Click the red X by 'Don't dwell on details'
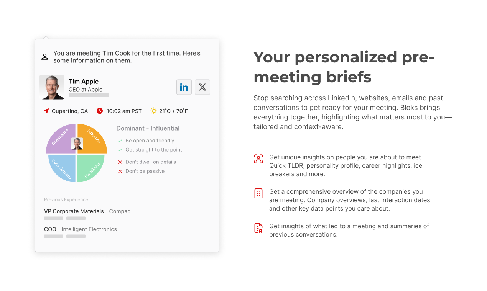The width and height of the screenshot is (487, 291). pyautogui.click(x=120, y=162)
